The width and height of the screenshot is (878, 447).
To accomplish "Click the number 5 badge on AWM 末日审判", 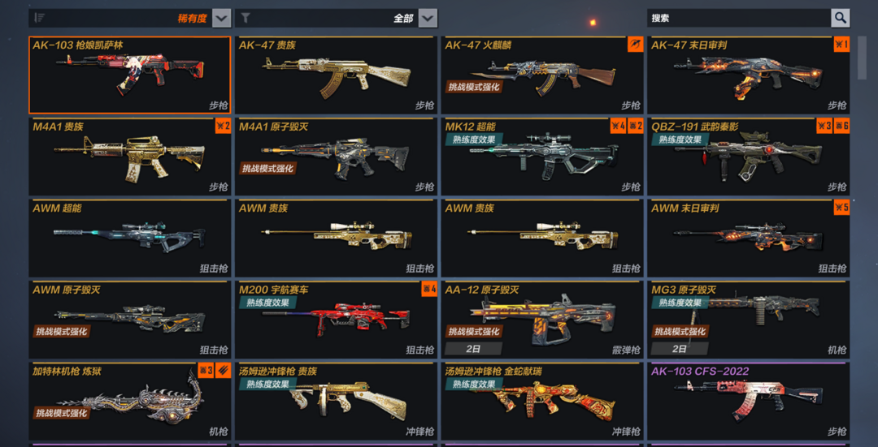I will click(x=841, y=208).
